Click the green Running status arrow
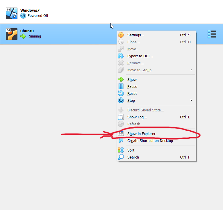The width and height of the screenshot is (223, 210). 23,36
